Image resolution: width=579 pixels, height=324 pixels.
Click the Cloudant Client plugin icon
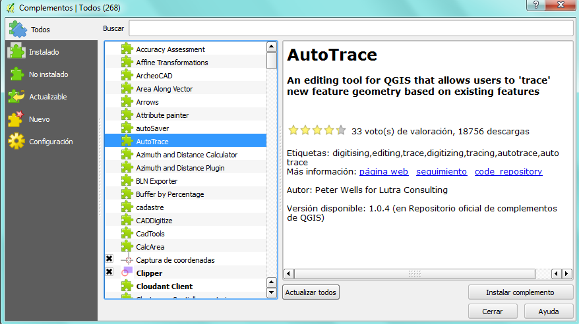[127, 286]
